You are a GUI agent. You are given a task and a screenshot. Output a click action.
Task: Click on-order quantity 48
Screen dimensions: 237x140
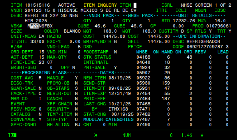click(189, 57)
